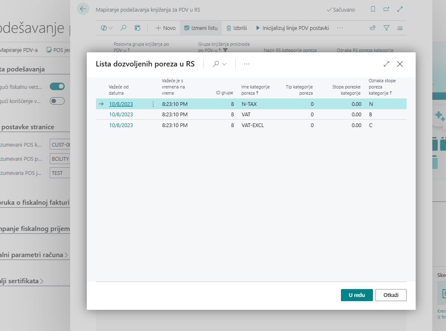This screenshot has height=331, width=446.
Task: Open the dialog search dropdown arrow
Action: pyautogui.click(x=225, y=64)
